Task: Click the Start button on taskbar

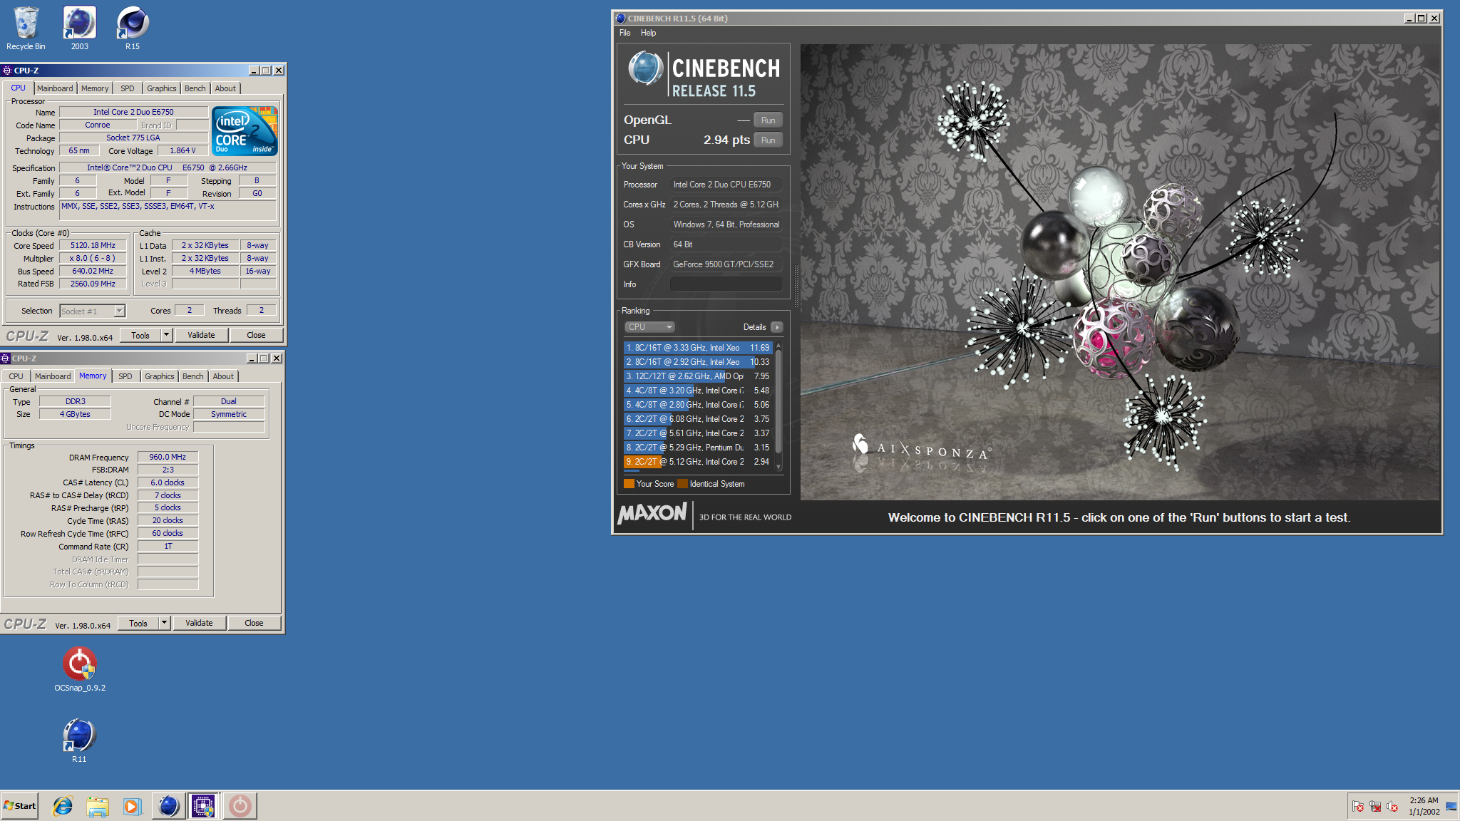Action: point(20,806)
